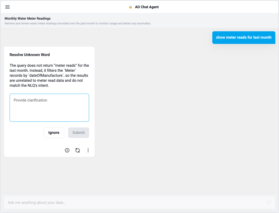Click the 'Retrieve and review water meter readings' description
279x213 pixels.
(x=78, y=23)
